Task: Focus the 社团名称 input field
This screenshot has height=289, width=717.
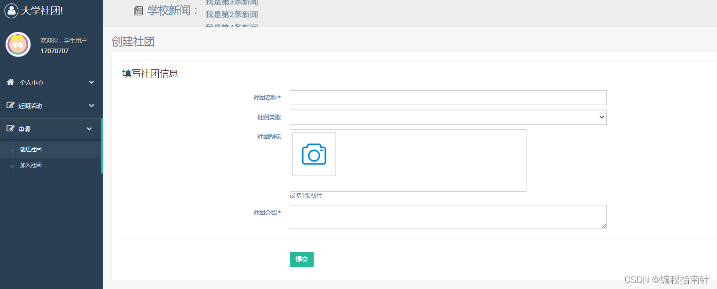Action: point(448,98)
